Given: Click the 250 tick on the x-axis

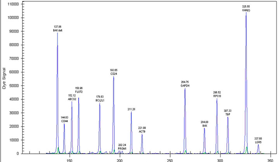Looking at the screenshot, I should pos(169,159).
